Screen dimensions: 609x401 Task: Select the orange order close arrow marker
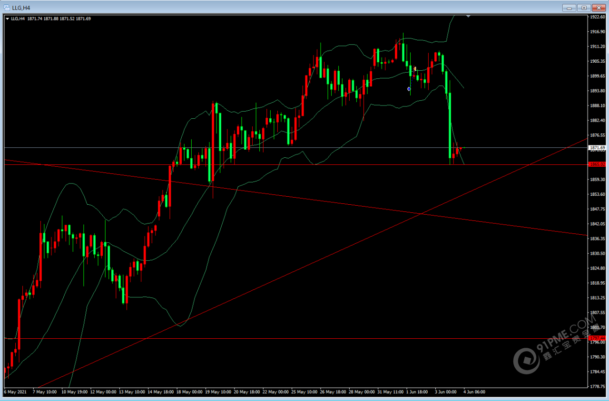point(415,69)
